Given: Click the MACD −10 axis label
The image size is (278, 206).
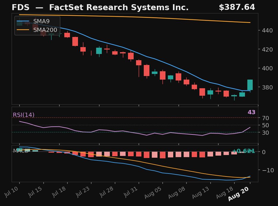Looking at the screenshot, I should (268, 170).
